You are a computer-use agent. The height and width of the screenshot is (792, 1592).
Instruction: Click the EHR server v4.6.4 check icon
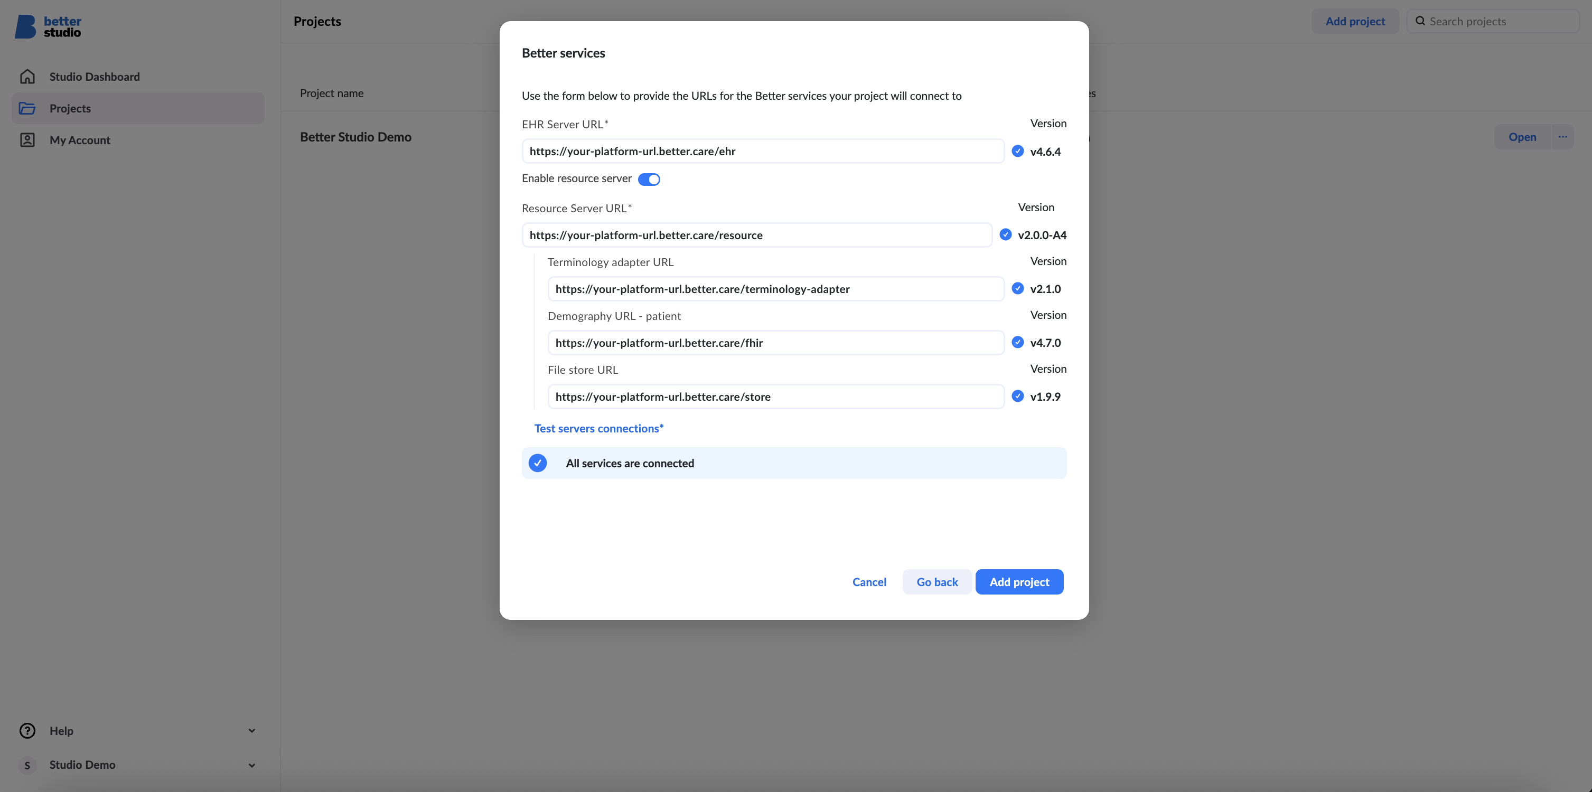tap(1017, 152)
